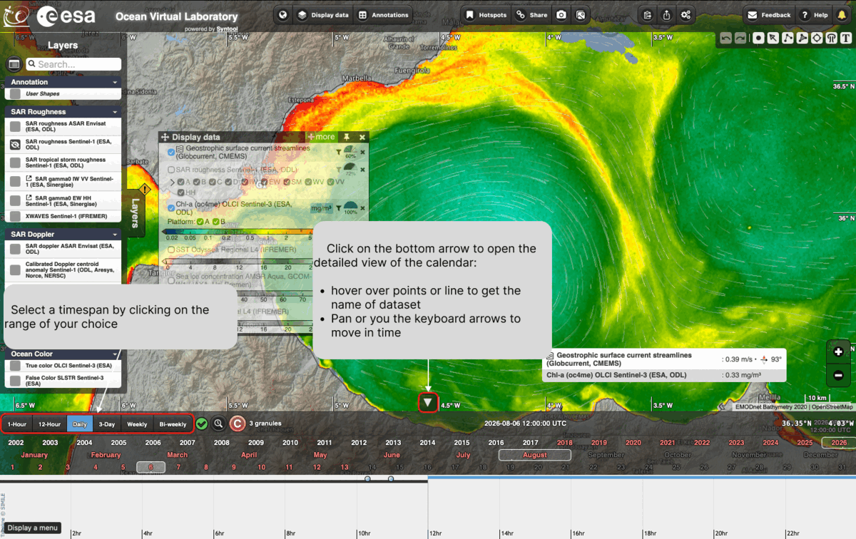The width and height of the screenshot is (856, 539).
Task: Open the Hotspots bookmarks
Action: [x=486, y=15]
